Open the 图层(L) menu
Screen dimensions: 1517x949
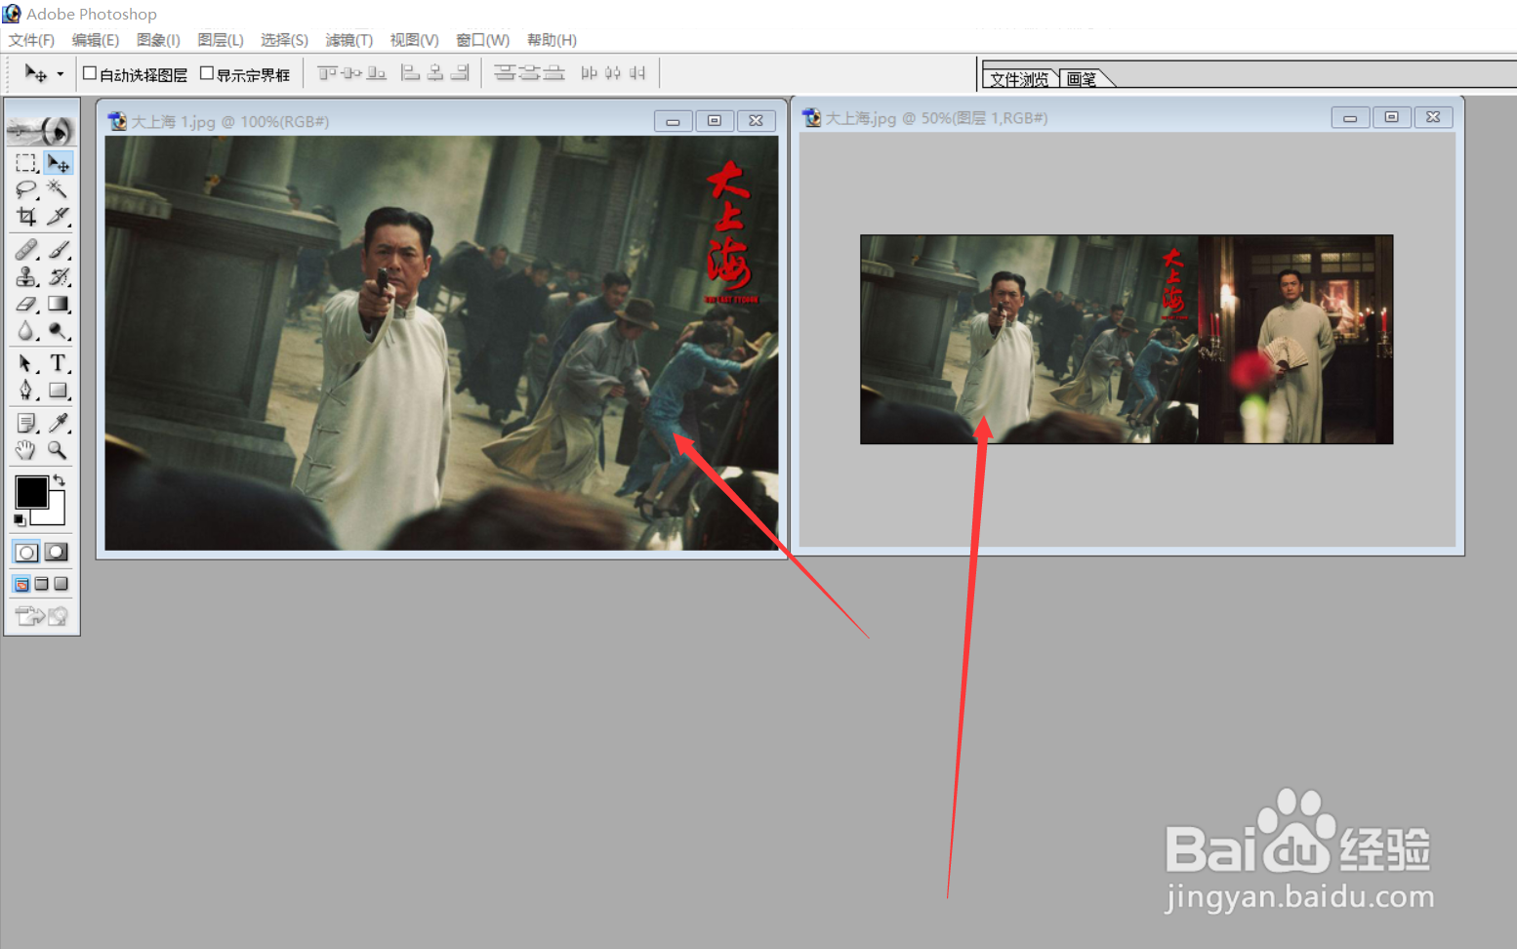coord(221,40)
